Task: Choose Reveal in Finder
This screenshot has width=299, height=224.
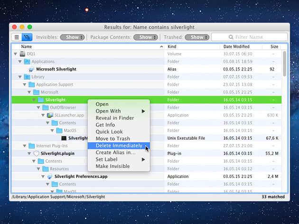Action: [115, 118]
